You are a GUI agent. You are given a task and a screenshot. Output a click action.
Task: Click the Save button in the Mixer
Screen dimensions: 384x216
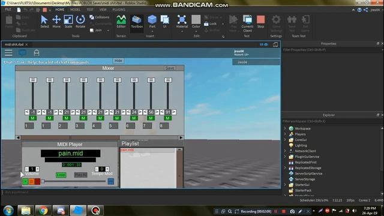pos(170,68)
